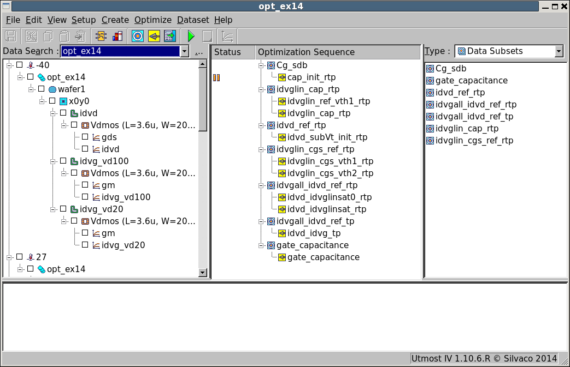The image size is (570, 367).
Task: Click the thermometer icon of the 27 node
Action: click(31, 257)
